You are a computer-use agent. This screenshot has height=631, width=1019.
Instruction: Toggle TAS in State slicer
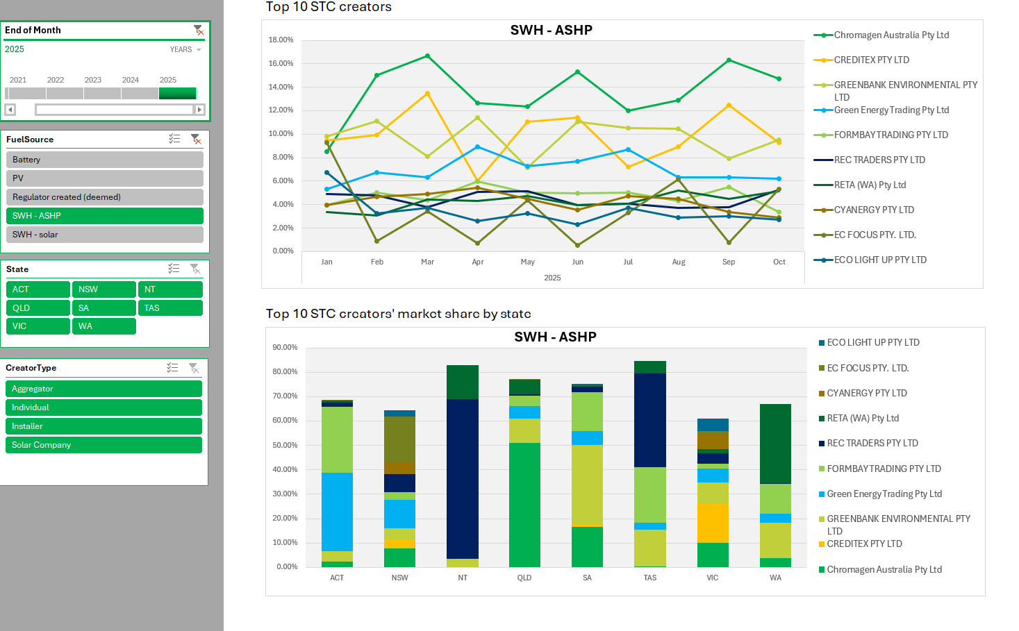(x=170, y=308)
